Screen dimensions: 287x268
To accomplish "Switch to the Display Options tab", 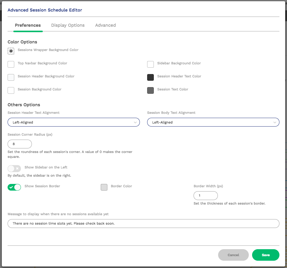I will pos(68,25).
